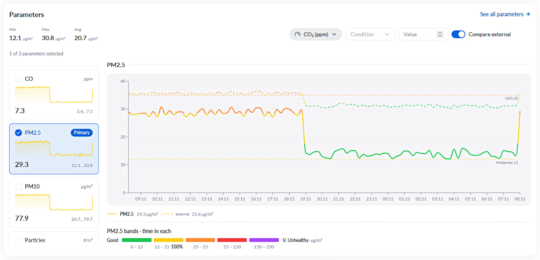Click the CO current value 7.3

click(x=20, y=111)
